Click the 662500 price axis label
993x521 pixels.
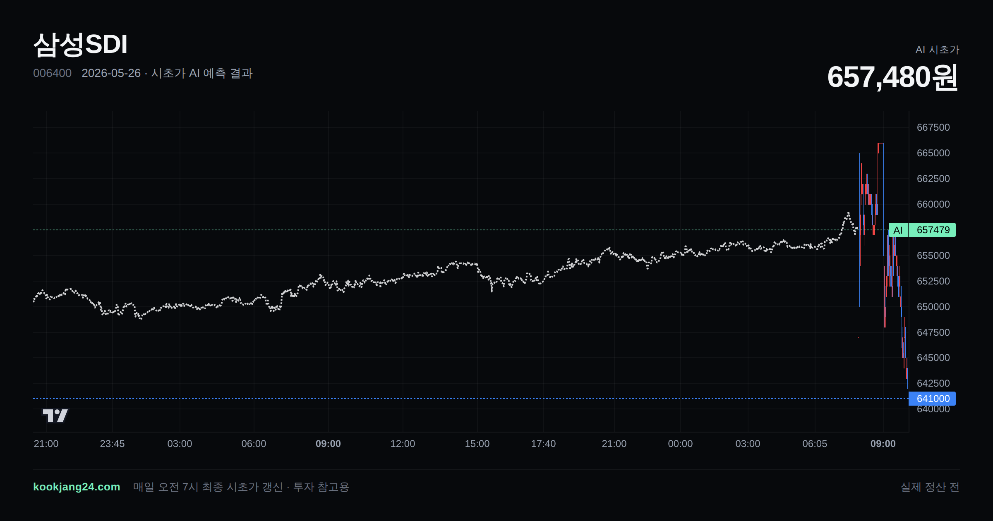pyautogui.click(x=933, y=179)
